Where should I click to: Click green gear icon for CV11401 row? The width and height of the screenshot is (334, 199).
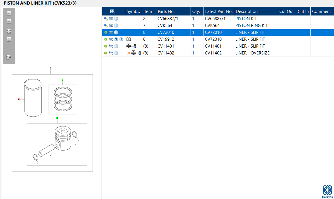(x=106, y=46)
